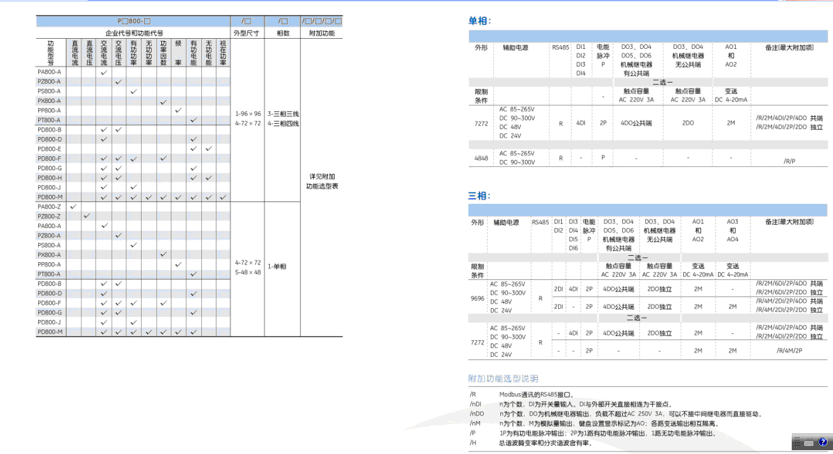This screenshot has width=833, height=454.
Task: Click the 无功电能 column header
Action: coord(208,53)
